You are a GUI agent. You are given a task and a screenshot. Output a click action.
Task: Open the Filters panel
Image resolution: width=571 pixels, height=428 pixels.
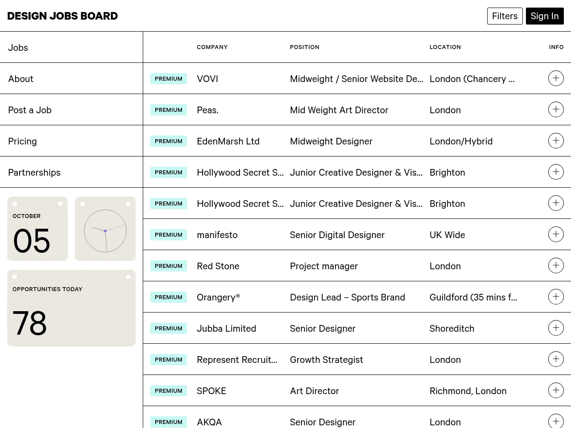pyautogui.click(x=505, y=16)
